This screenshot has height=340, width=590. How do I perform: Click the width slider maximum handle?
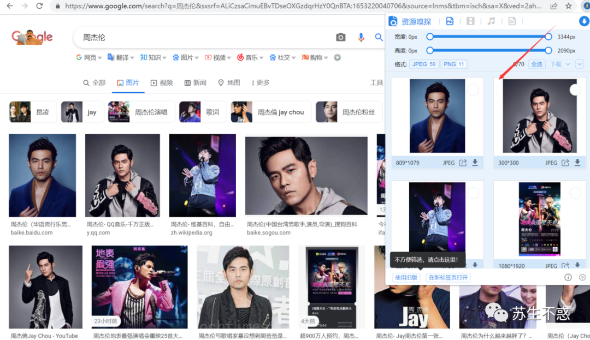coord(548,37)
